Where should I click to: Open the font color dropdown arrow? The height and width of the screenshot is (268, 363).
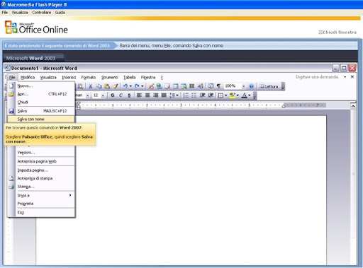coord(250,95)
